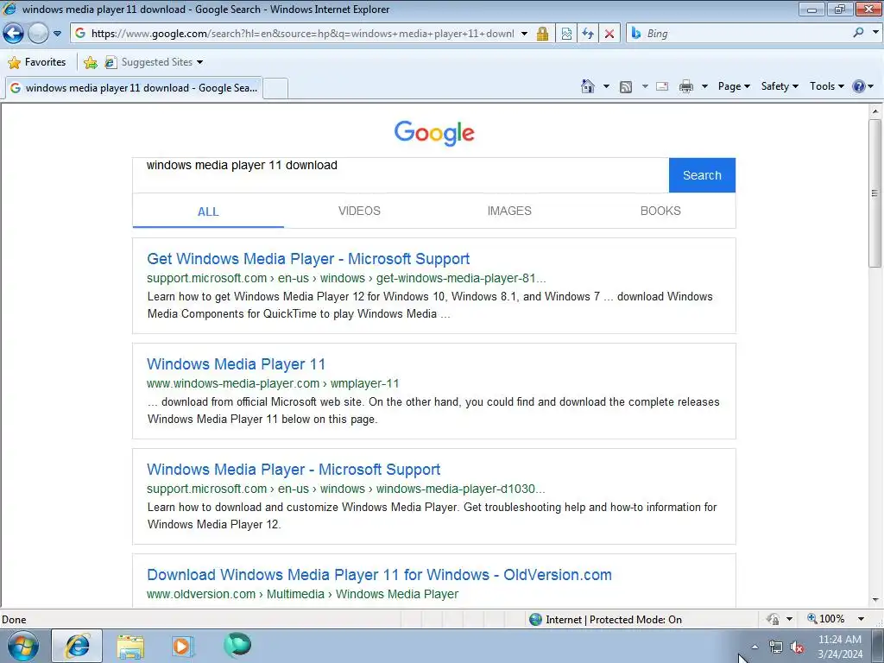This screenshot has width=884, height=663.
Task: Expand the Print dropdown arrow
Action: point(704,86)
